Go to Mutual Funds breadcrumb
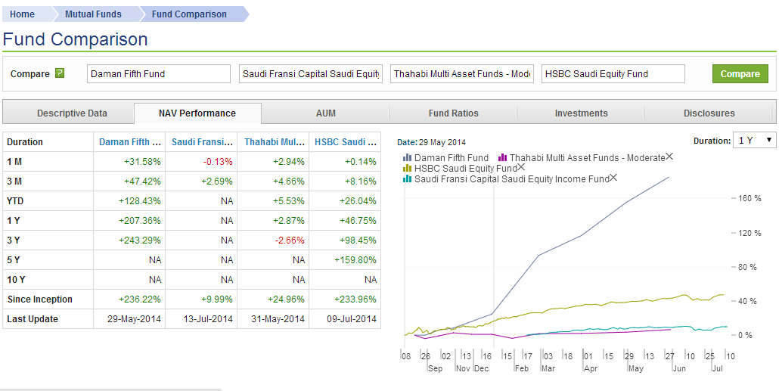Viewport: 779px width, 391px height. [x=93, y=14]
